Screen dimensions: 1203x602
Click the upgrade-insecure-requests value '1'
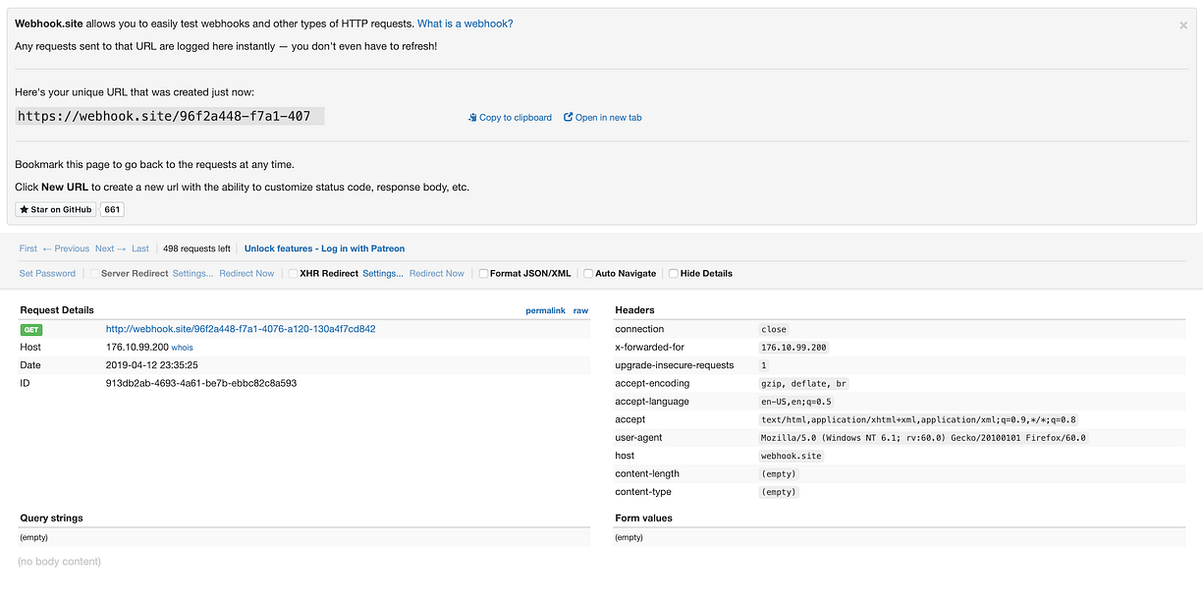tap(764, 365)
